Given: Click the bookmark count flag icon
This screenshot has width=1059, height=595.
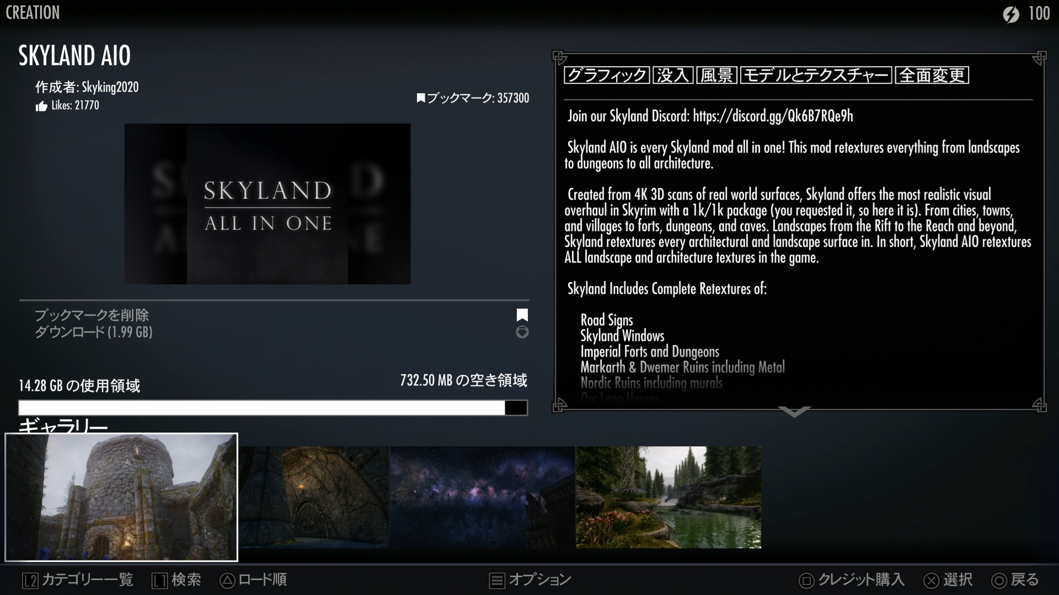Looking at the screenshot, I should [x=421, y=99].
